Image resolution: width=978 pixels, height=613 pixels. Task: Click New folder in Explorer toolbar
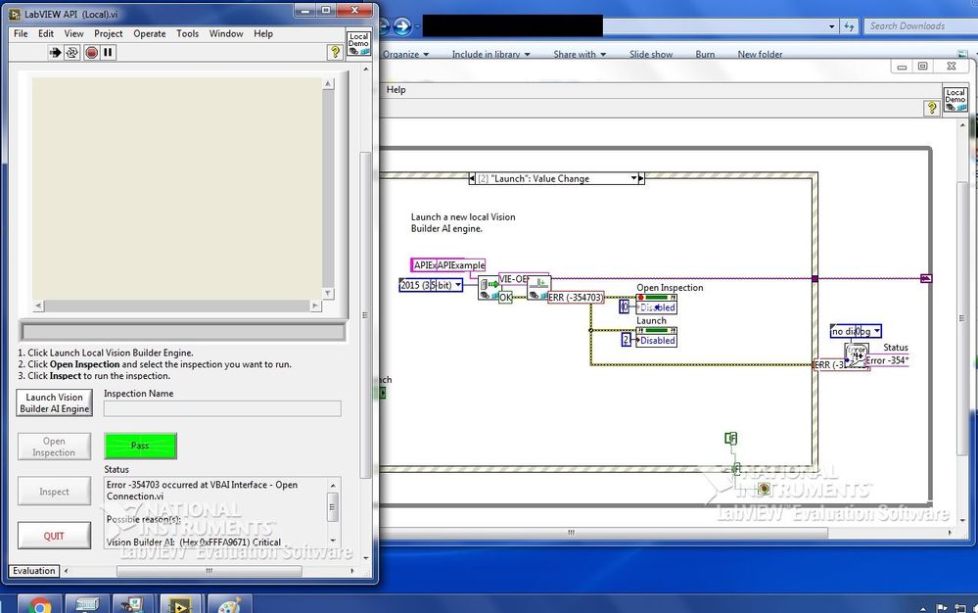click(x=760, y=54)
